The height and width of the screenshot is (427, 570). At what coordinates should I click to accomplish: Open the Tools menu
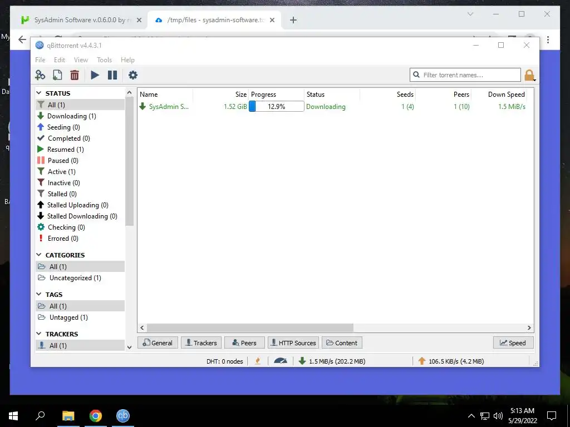click(x=104, y=60)
